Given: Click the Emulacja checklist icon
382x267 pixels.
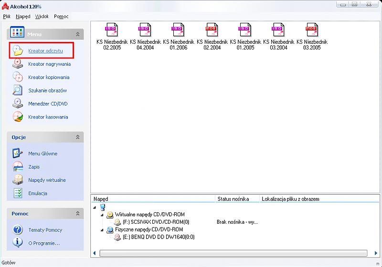Looking at the screenshot, I should 18,193.
